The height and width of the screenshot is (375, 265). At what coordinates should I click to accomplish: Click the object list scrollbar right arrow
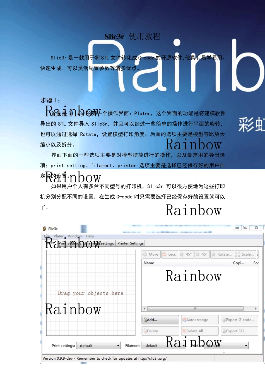coord(256,309)
